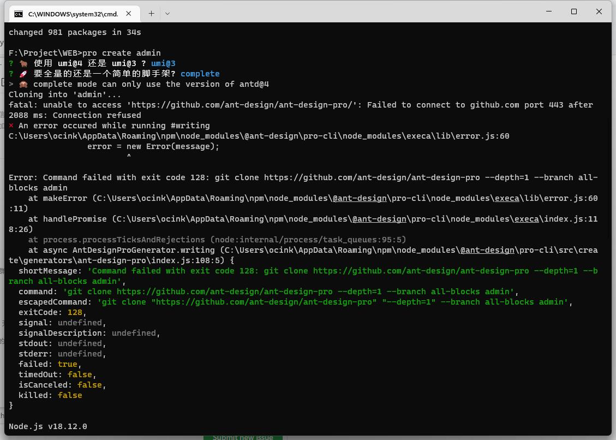
Task: Click the cmd.exe icon in the tab
Action: tap(21, 14)
